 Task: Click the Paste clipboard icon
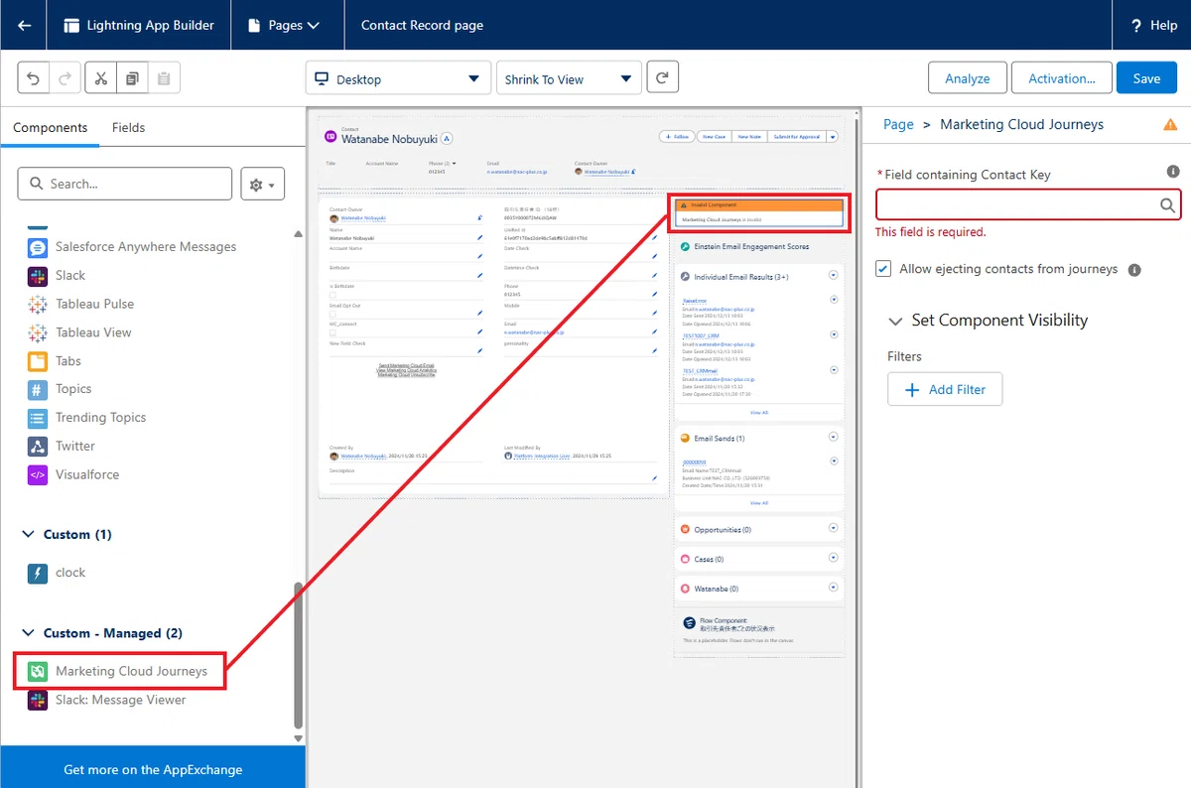164,78
